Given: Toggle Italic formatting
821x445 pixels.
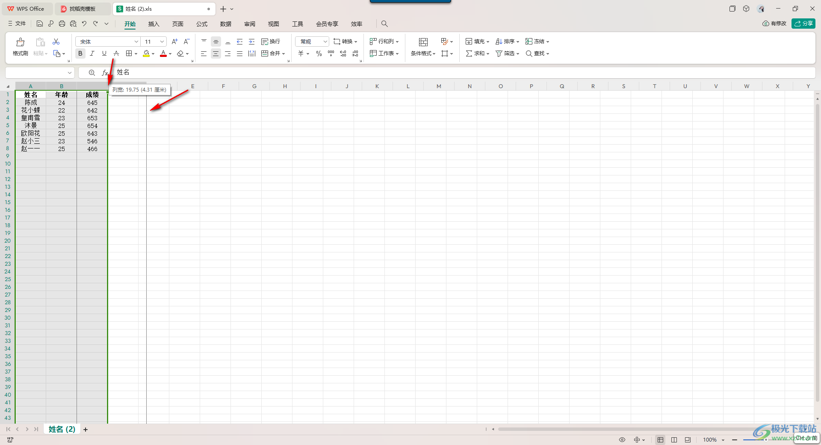Looking at the screenshot, I should 92,53.
